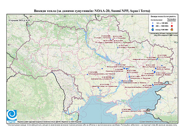This screenshot has height=130, width=184.
Task: Click the blue markers at Маріуполь
Action: pyautogui.click(x=153, y=85)
